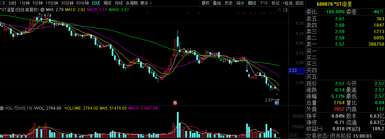Click the 财 financial report marker
The height and width of the screenshot is (139, 385).
[x=277, y=103]
